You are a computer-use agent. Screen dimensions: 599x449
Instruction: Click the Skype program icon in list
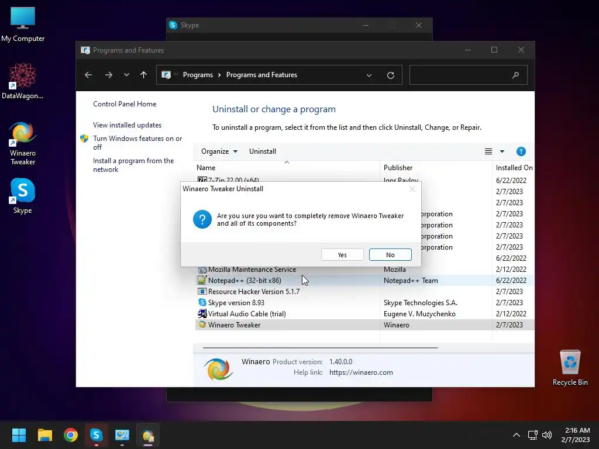(x=202, y=302)
